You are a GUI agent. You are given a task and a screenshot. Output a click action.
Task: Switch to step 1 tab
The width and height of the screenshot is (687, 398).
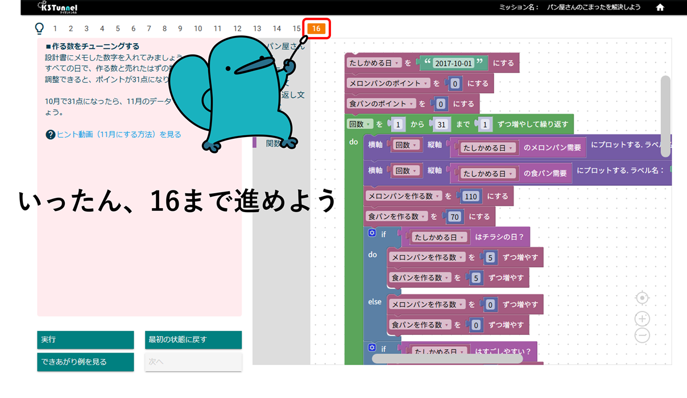[x=55, y=28]
